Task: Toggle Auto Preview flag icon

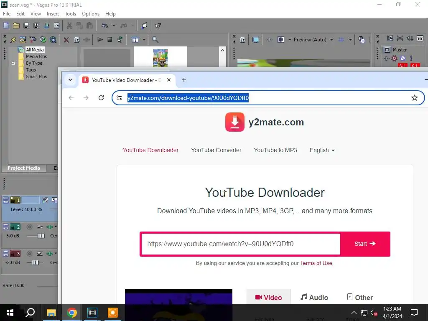Action: click(x=120, y=40)
